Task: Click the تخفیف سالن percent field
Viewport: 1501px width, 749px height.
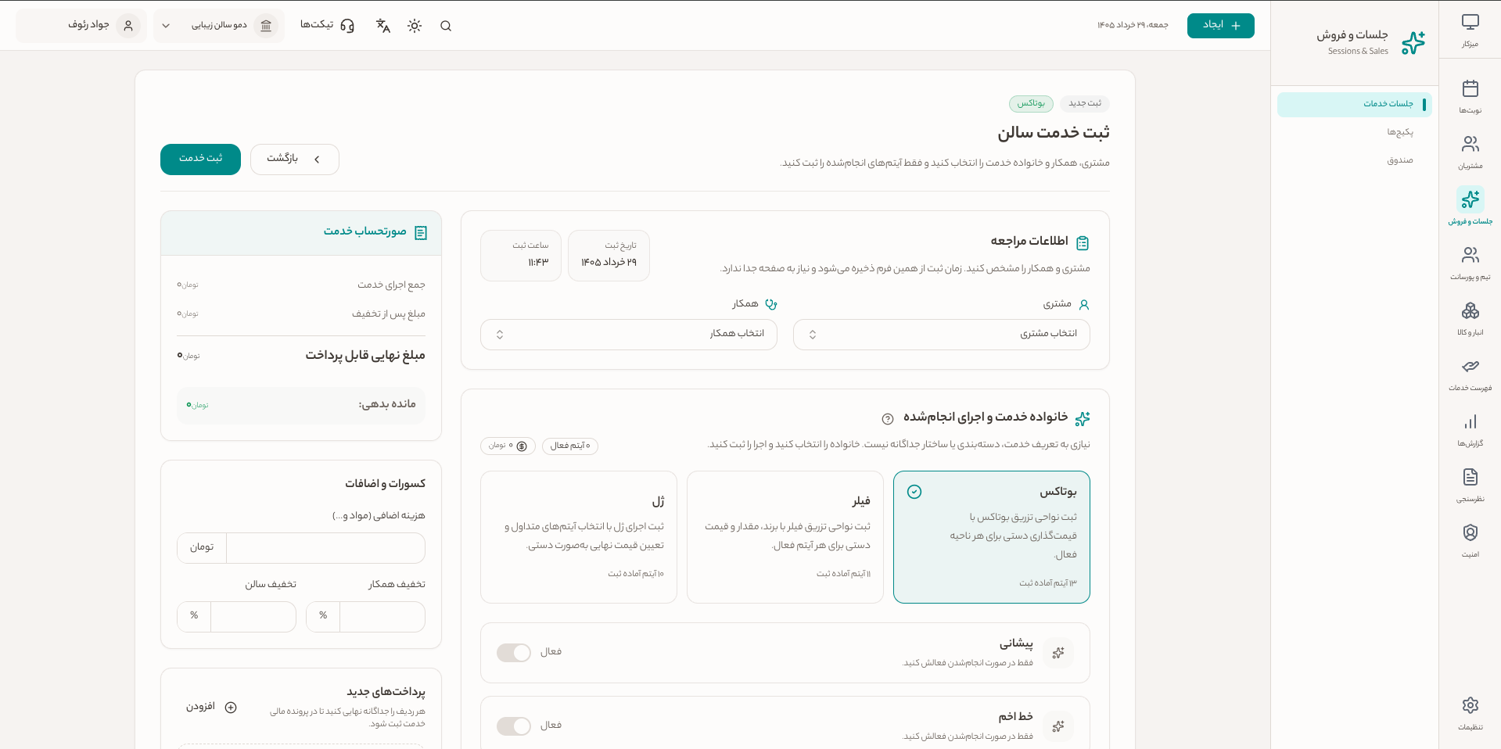Action: (x=253, y=617)
